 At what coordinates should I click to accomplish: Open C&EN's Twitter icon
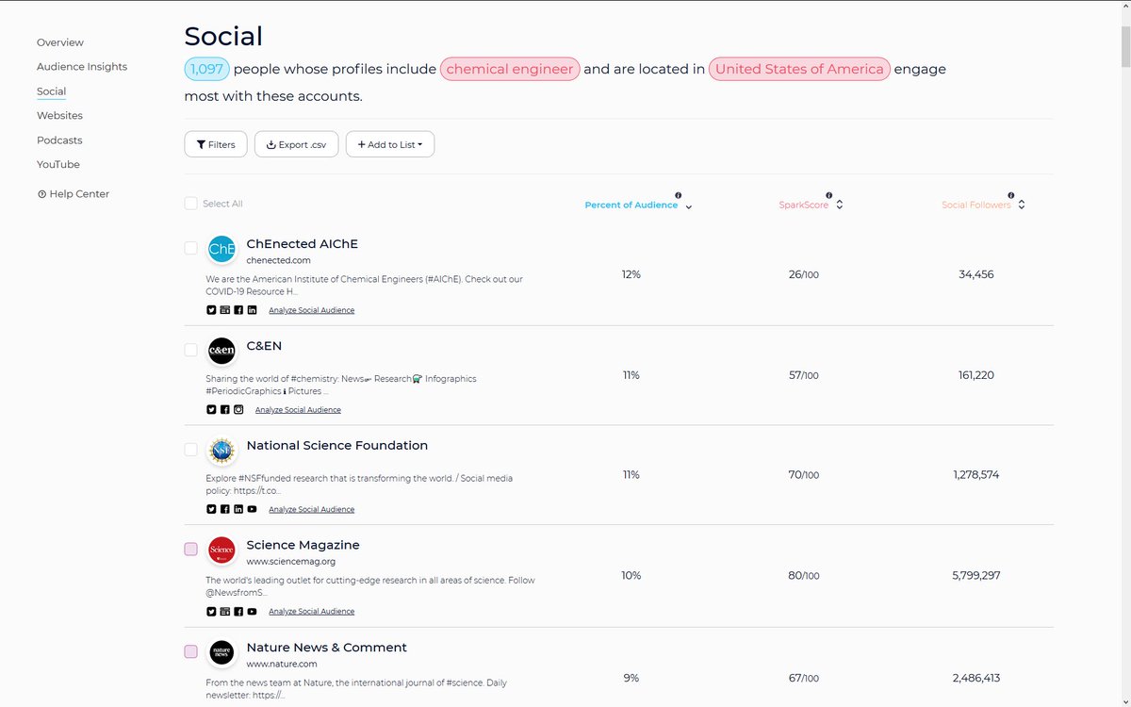click(211, 410)
